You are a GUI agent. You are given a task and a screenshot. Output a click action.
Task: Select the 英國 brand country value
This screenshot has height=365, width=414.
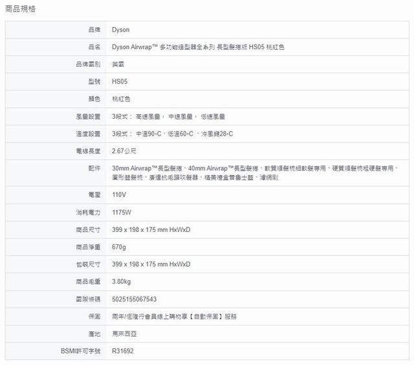coord(118,65)
